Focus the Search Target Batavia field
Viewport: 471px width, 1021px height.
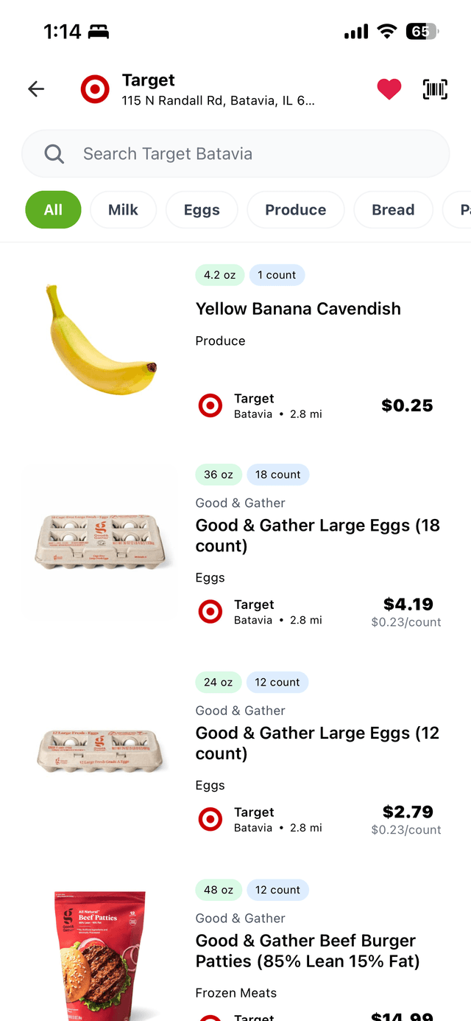point(250,154)
